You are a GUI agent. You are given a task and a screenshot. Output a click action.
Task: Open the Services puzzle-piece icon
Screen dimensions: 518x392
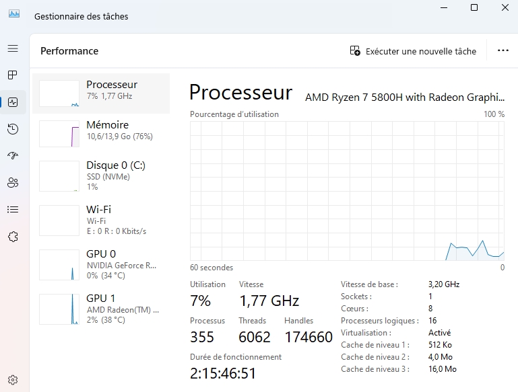[12, 237]
